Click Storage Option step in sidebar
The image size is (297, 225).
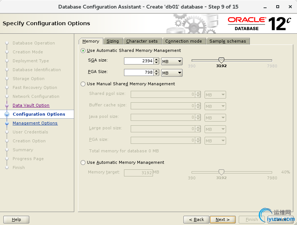[x=29, y=79]
